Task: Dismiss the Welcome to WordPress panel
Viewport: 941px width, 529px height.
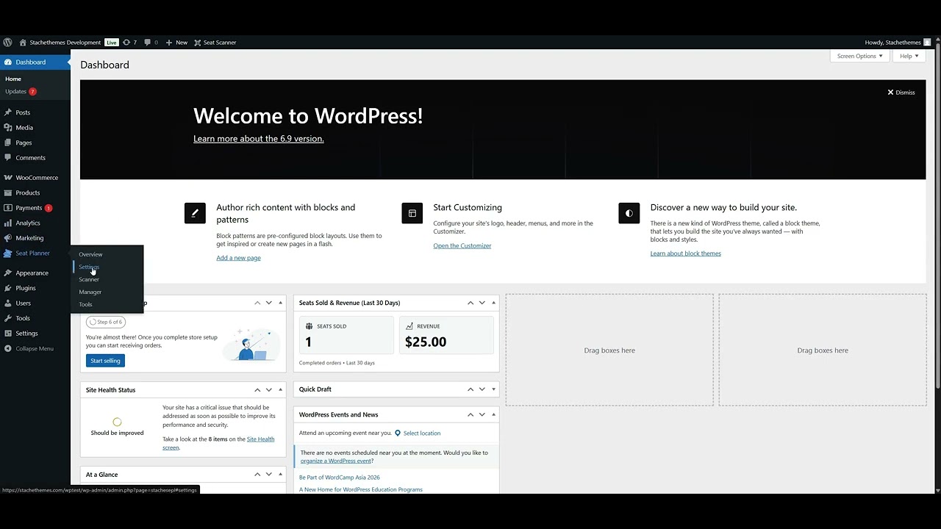Action: [x=901, y=93]
